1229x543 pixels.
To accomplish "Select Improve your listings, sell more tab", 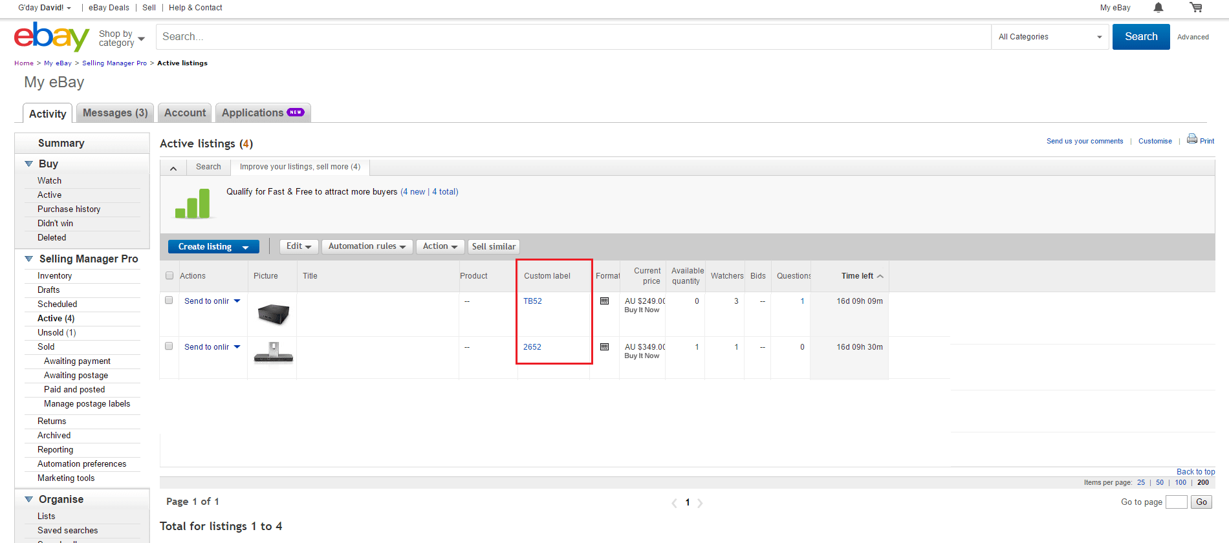I will (x=300, y=167).
